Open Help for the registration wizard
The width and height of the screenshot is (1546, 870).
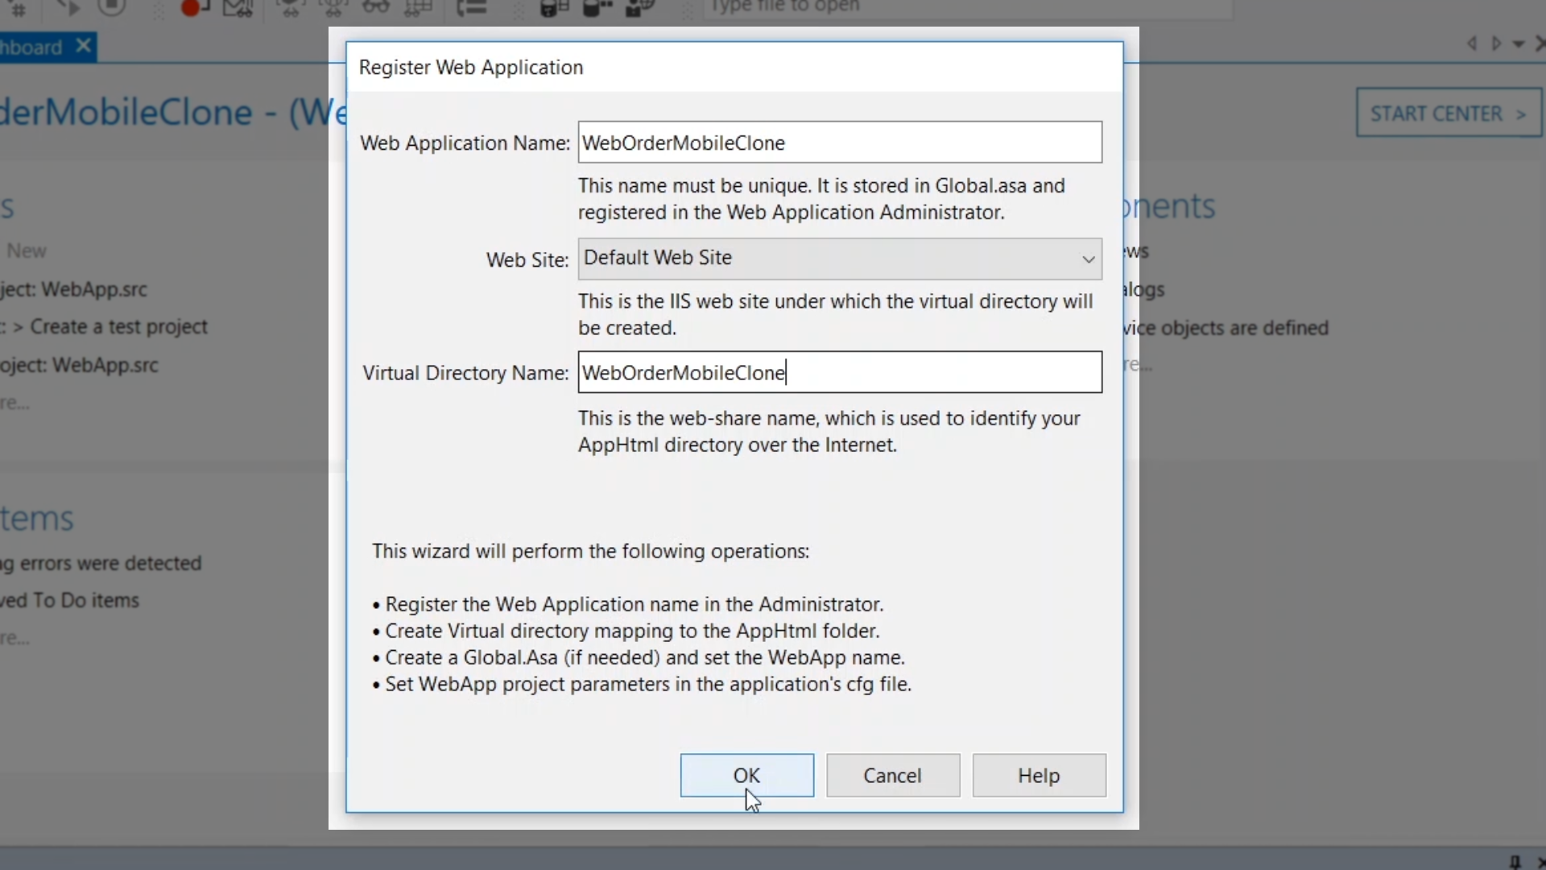pos(1038,775)
